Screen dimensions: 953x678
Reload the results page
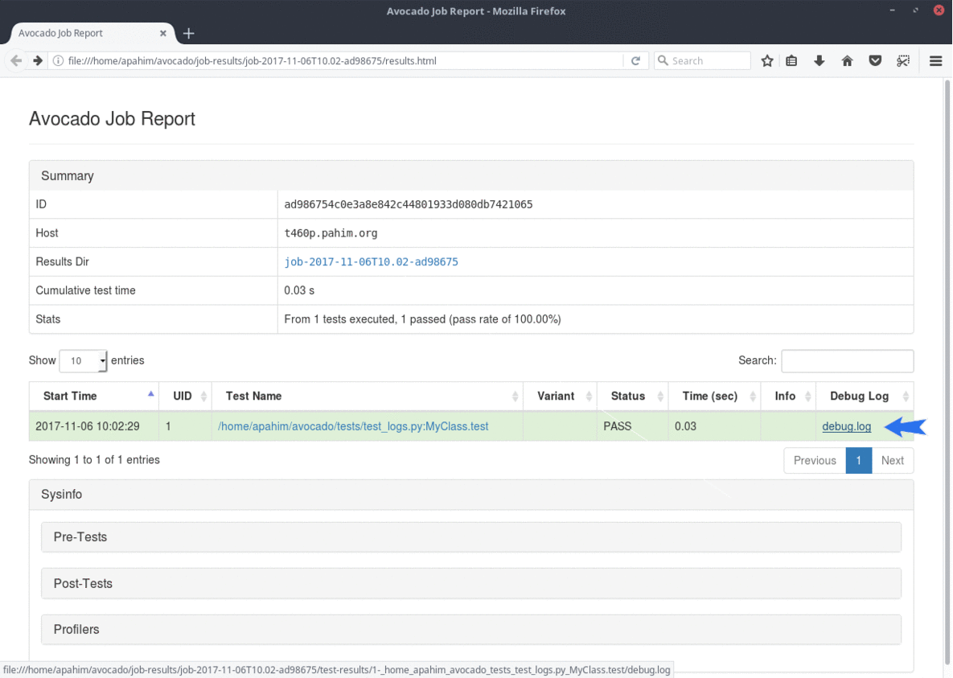[x=635, y=60]
